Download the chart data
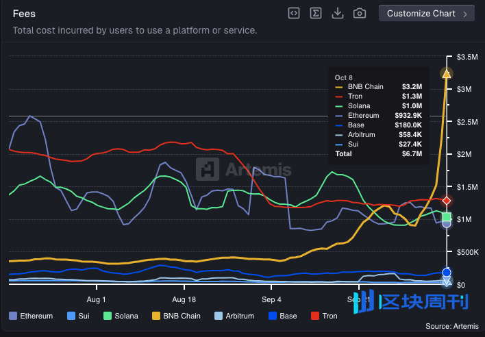Viewport: 485px width, 337px height. tap(337, 13)
